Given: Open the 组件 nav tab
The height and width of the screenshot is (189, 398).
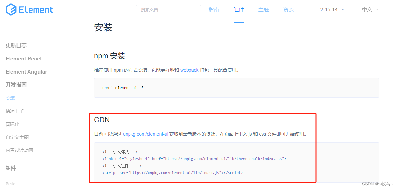Looking at the screenshot, I should click(x=239, y=10).
